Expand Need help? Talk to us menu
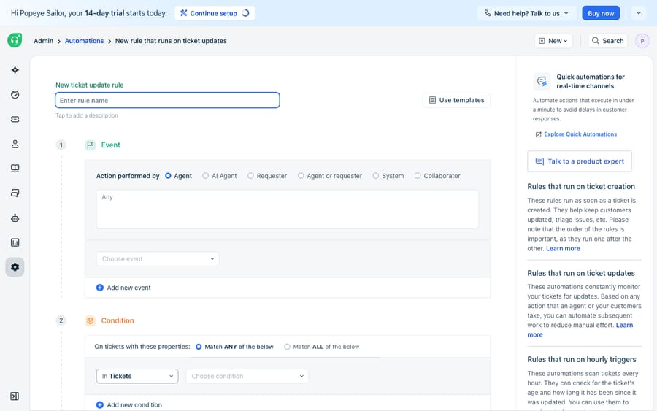 click(526, 13)
